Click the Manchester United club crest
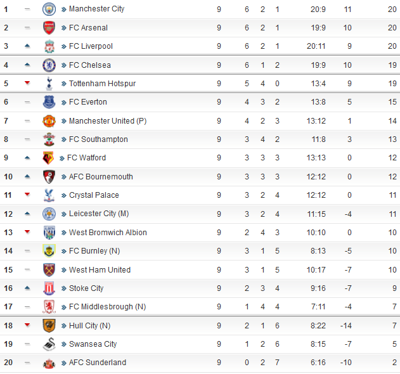400x374 pixels. tap(49, 121)
